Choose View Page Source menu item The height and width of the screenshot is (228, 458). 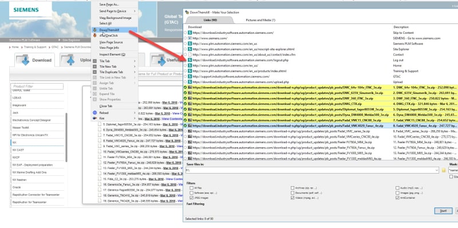pyautogui.click(x=111, y=42)
